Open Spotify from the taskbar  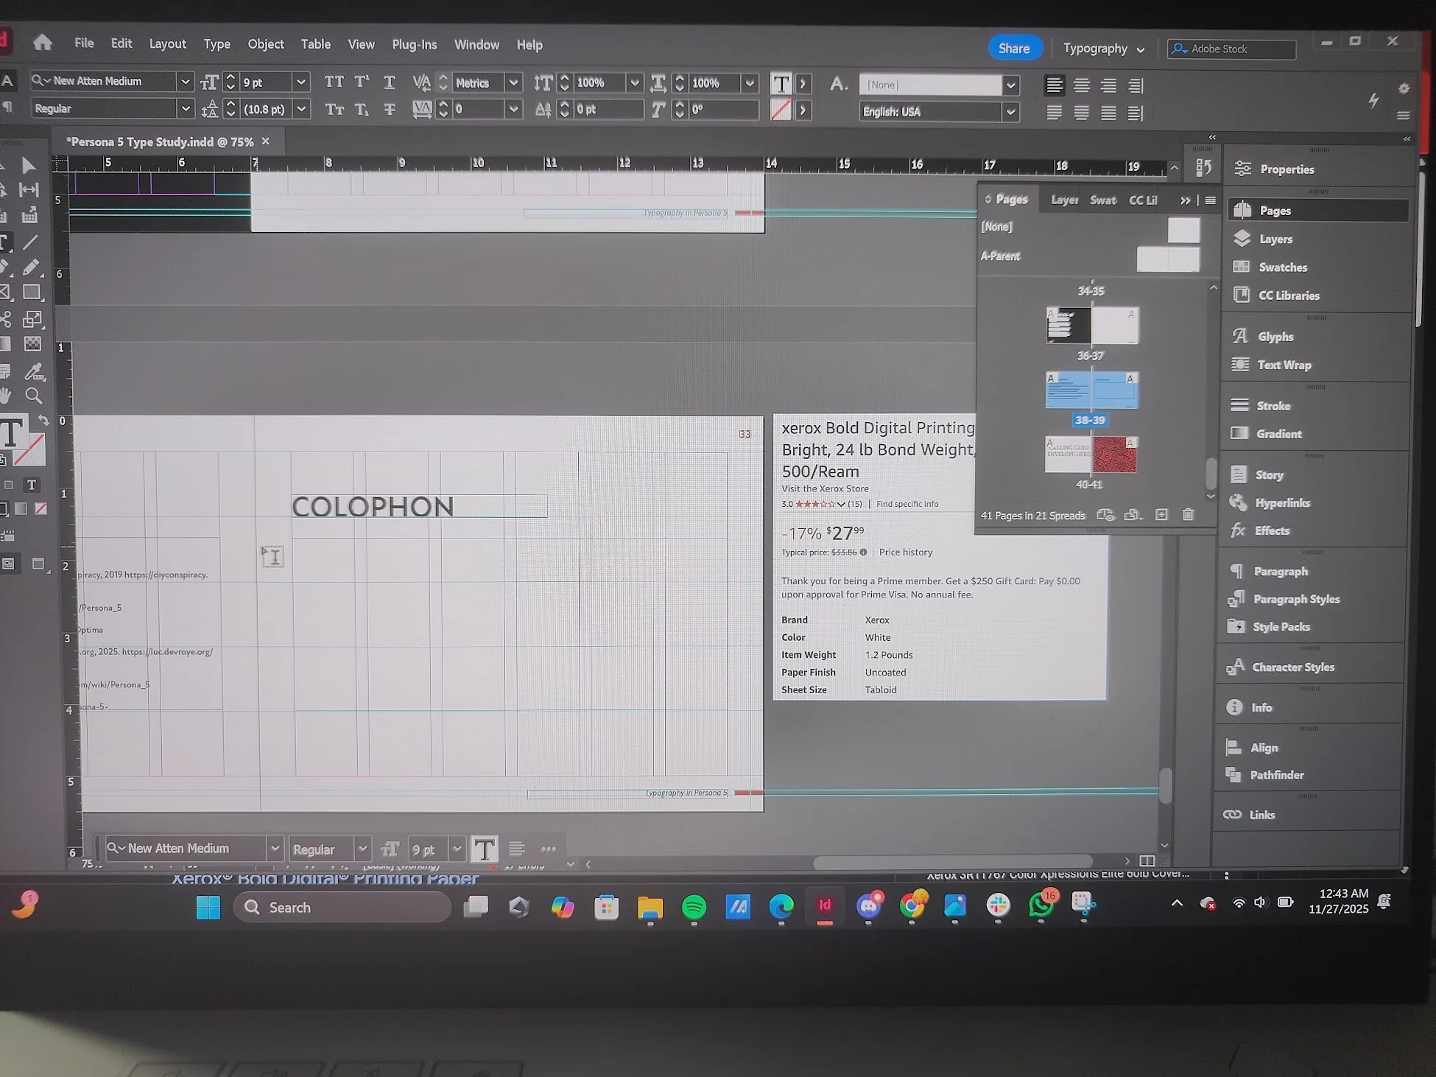coord(694,907)
